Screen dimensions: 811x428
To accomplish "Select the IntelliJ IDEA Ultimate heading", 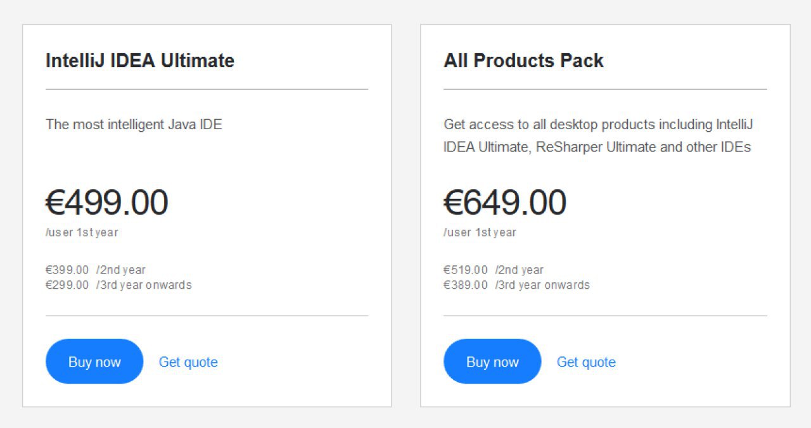I will point(140,61).
